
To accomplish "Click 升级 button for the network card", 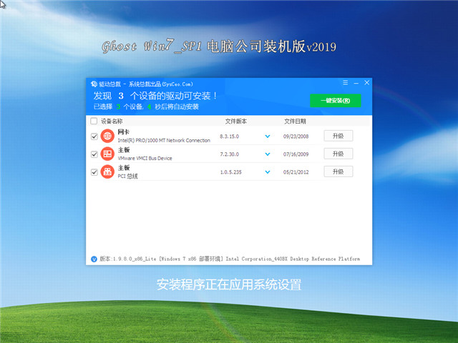I will [338, 135].
